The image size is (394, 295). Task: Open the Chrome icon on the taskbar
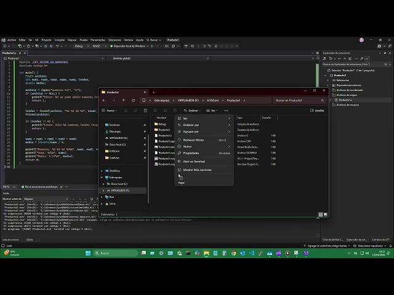tap(234, 253)
